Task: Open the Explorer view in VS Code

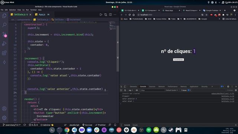Action: coord(4,16)
